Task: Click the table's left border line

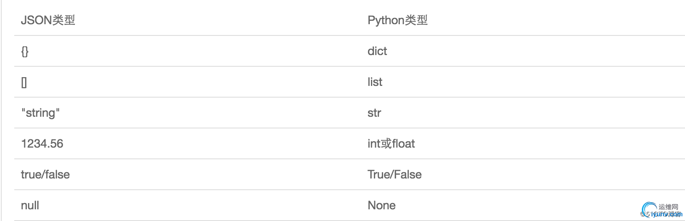Action: (x=1, y=110)
